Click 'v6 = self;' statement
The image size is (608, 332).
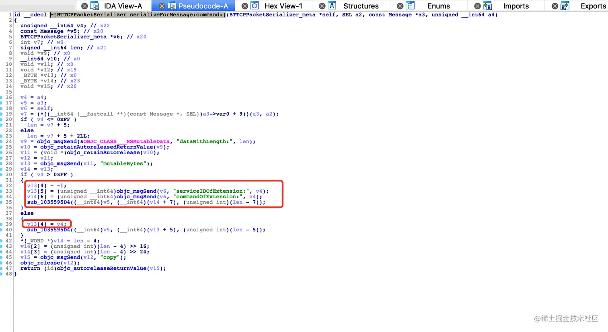pos(37,108)
